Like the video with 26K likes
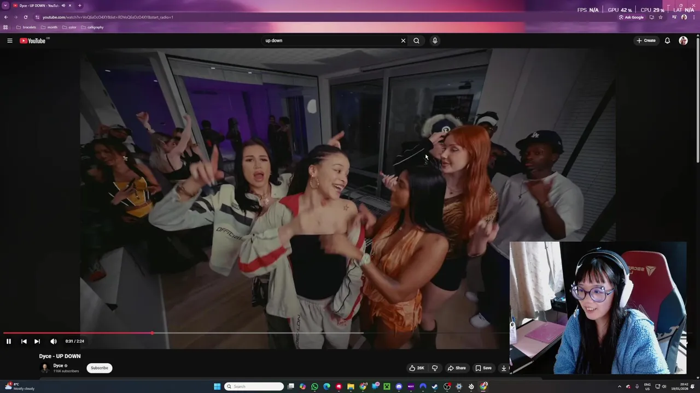This screenshot has height=393, width=700. [x=417, y=368]
